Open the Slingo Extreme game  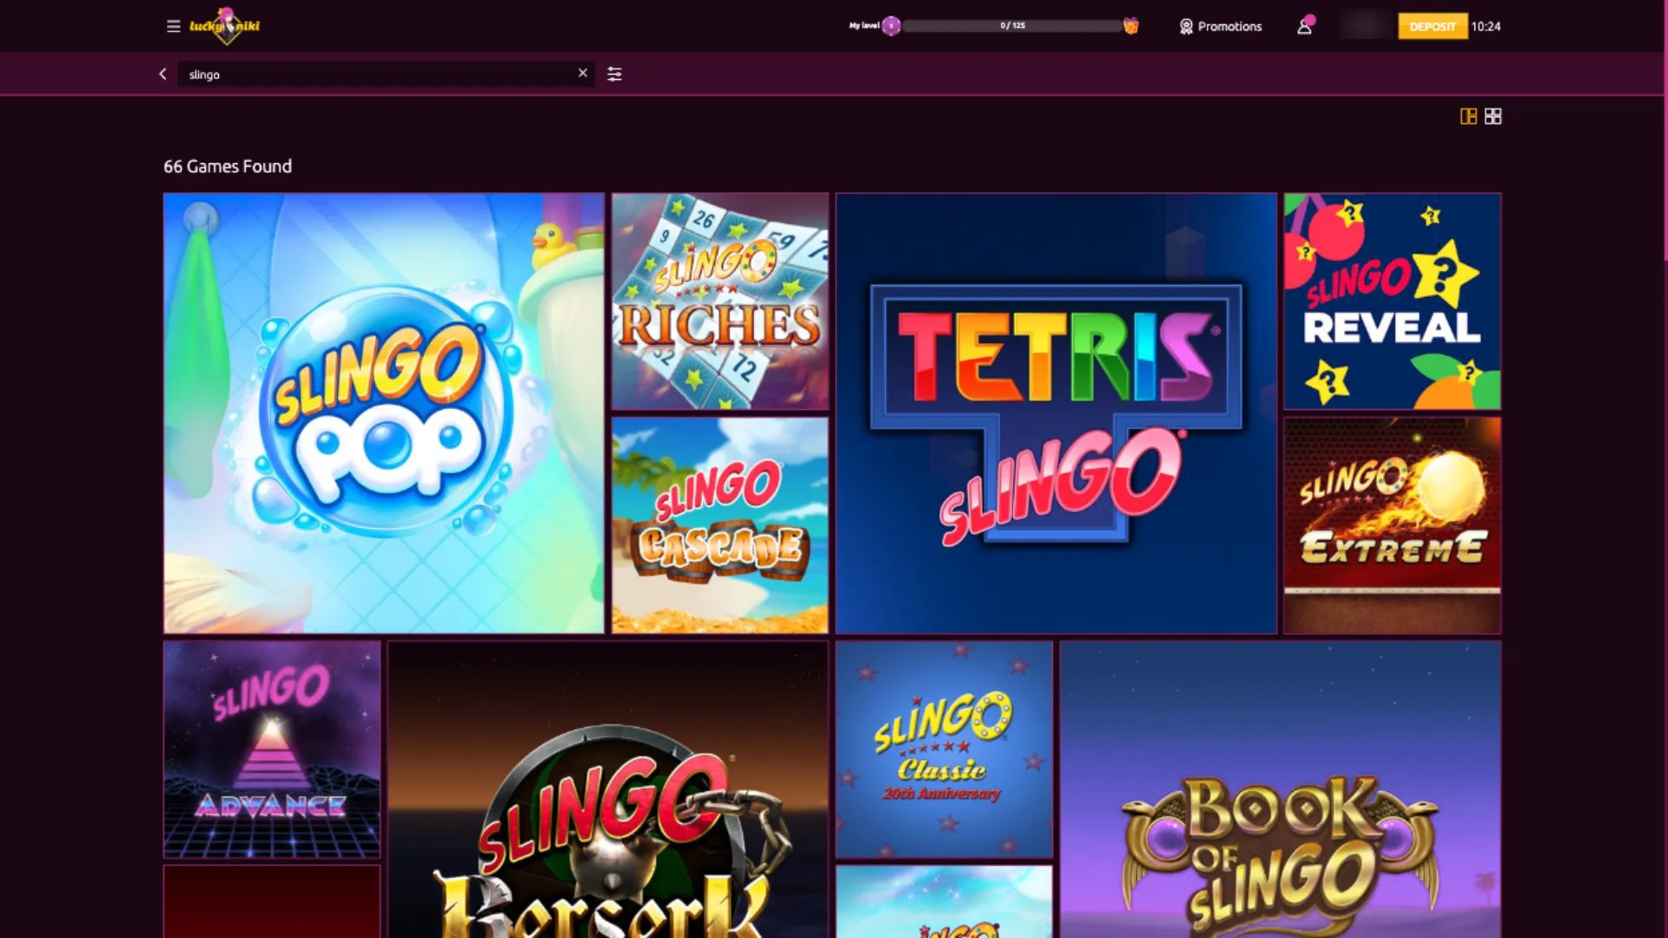coord(1393,525)
